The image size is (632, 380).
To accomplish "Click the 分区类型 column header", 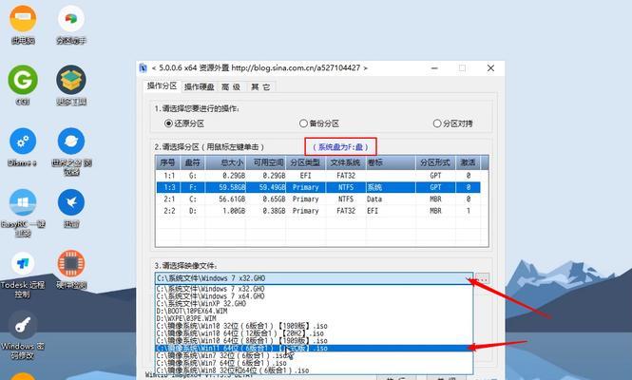I will [x=305, y=162].
